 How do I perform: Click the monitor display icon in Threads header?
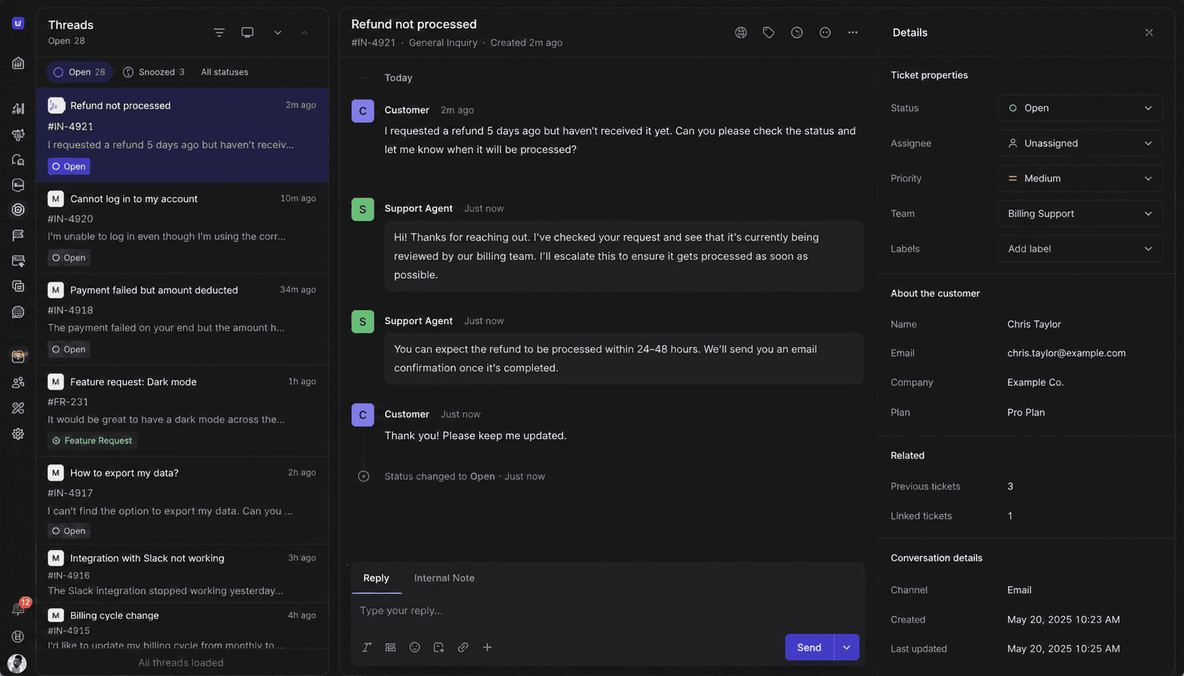click(x=247, y=33)
